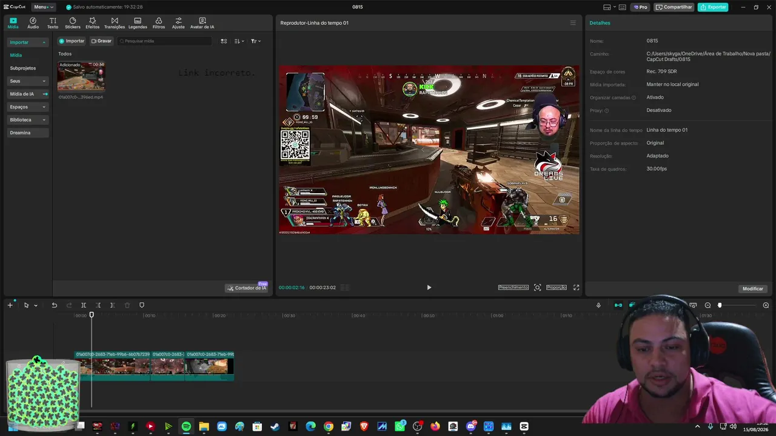Click the Pro upgrade badge

point(640,7)
